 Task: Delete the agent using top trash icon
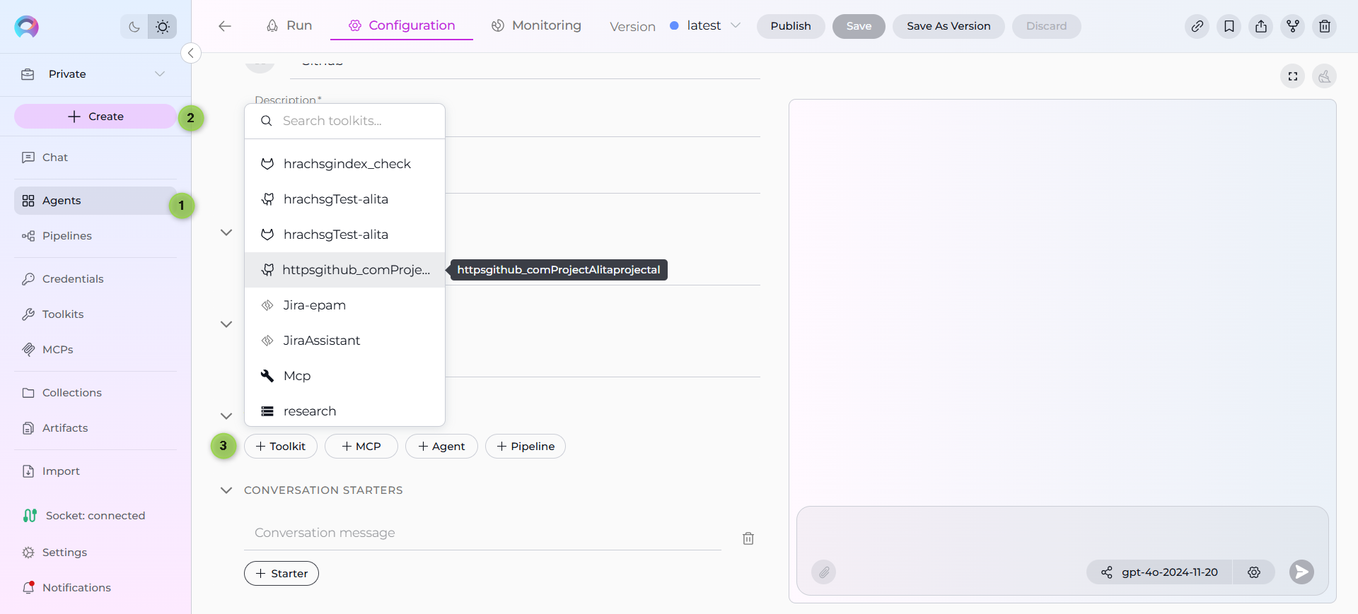tap(1324, 26)
